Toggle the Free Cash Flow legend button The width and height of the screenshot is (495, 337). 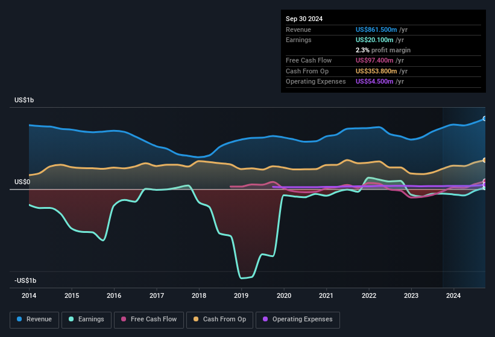[x=149, y=320]
